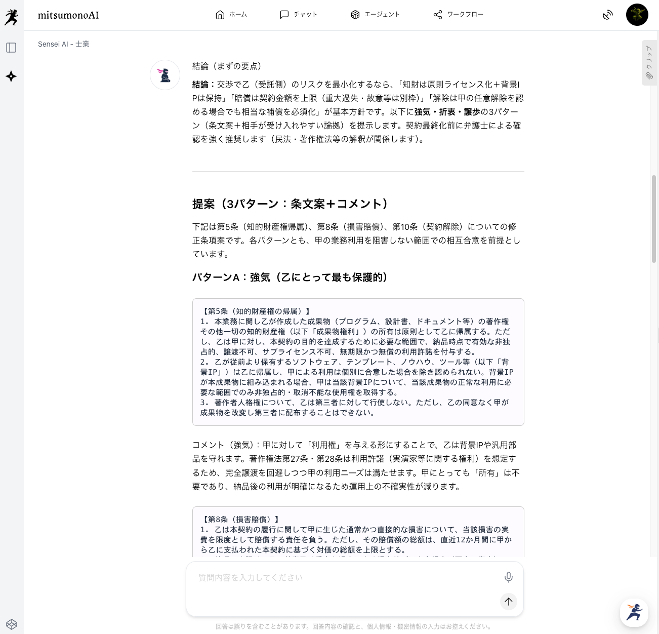Image resolution: width=659 pixels, height=634 pixels.
Task: Click the Sensei bot avatar beside the response
Action: tap(165, 75)
